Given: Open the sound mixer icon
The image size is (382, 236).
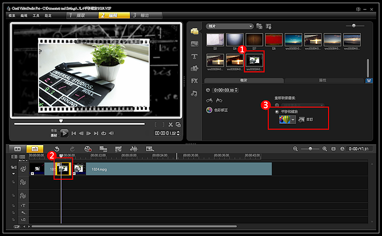Looking at the screenshot, I should point(134,149).
